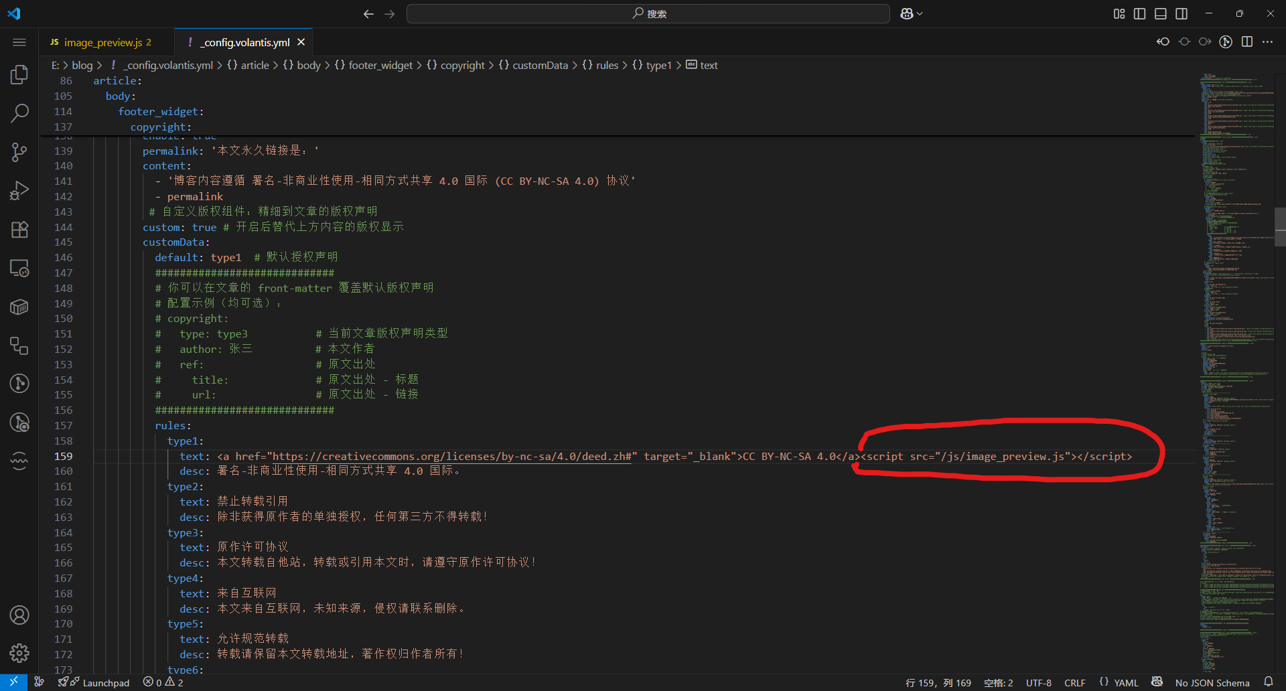The height and width of the screenshot is (691, 1286).
Task: Toggle the primary side bar
Action: pos(1139,13)
